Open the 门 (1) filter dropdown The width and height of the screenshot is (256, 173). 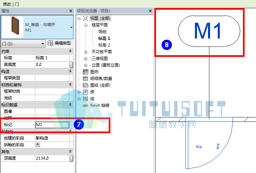coord(23,44)
